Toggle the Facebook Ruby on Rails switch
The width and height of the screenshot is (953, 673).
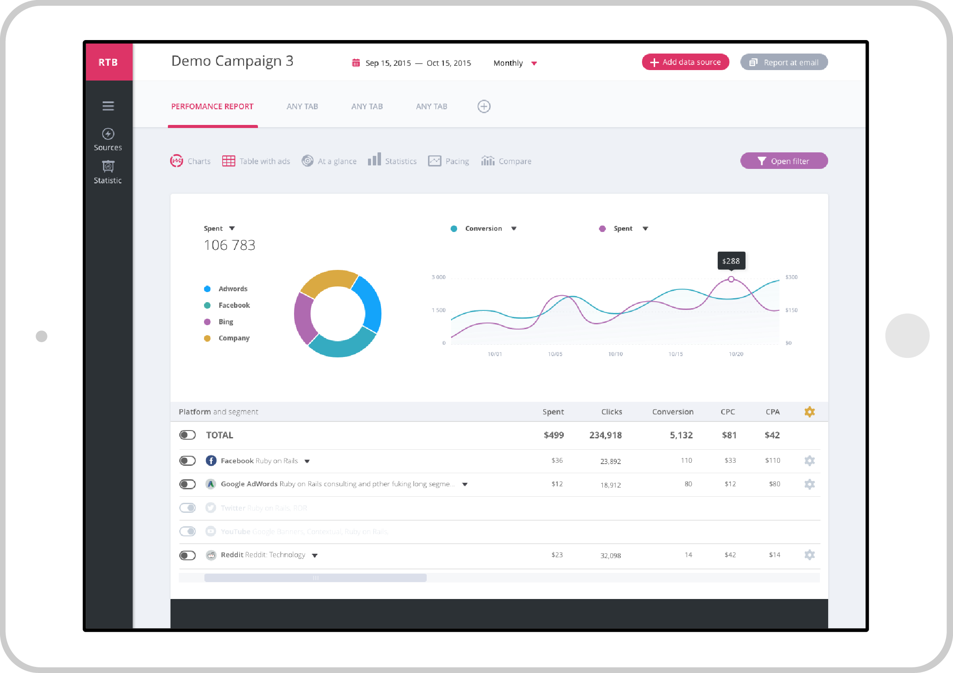(x=187, y=461)
